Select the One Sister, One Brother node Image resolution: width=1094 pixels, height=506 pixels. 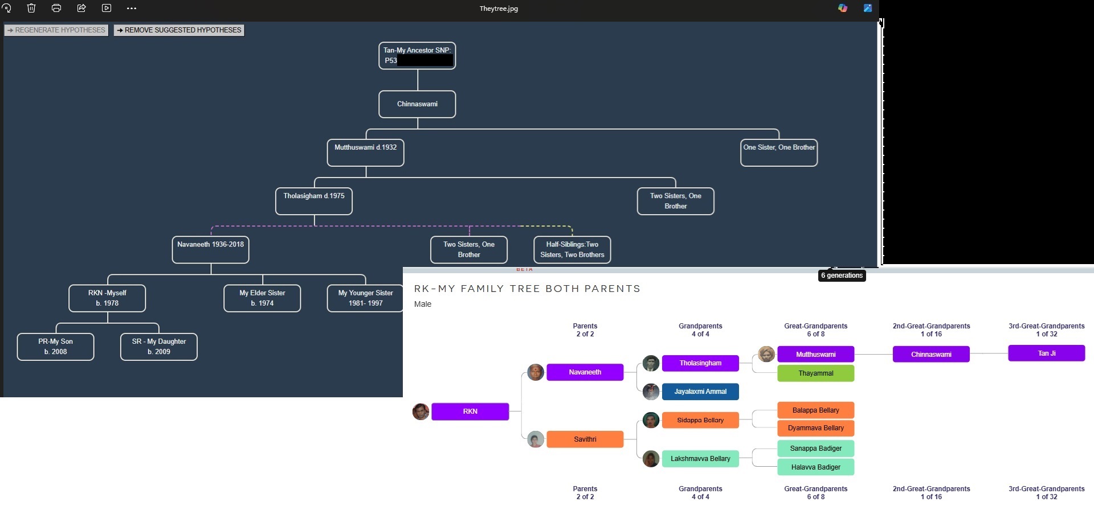[779, 153]
